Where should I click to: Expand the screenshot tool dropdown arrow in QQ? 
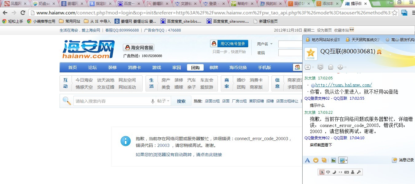[x=346, y=160]
